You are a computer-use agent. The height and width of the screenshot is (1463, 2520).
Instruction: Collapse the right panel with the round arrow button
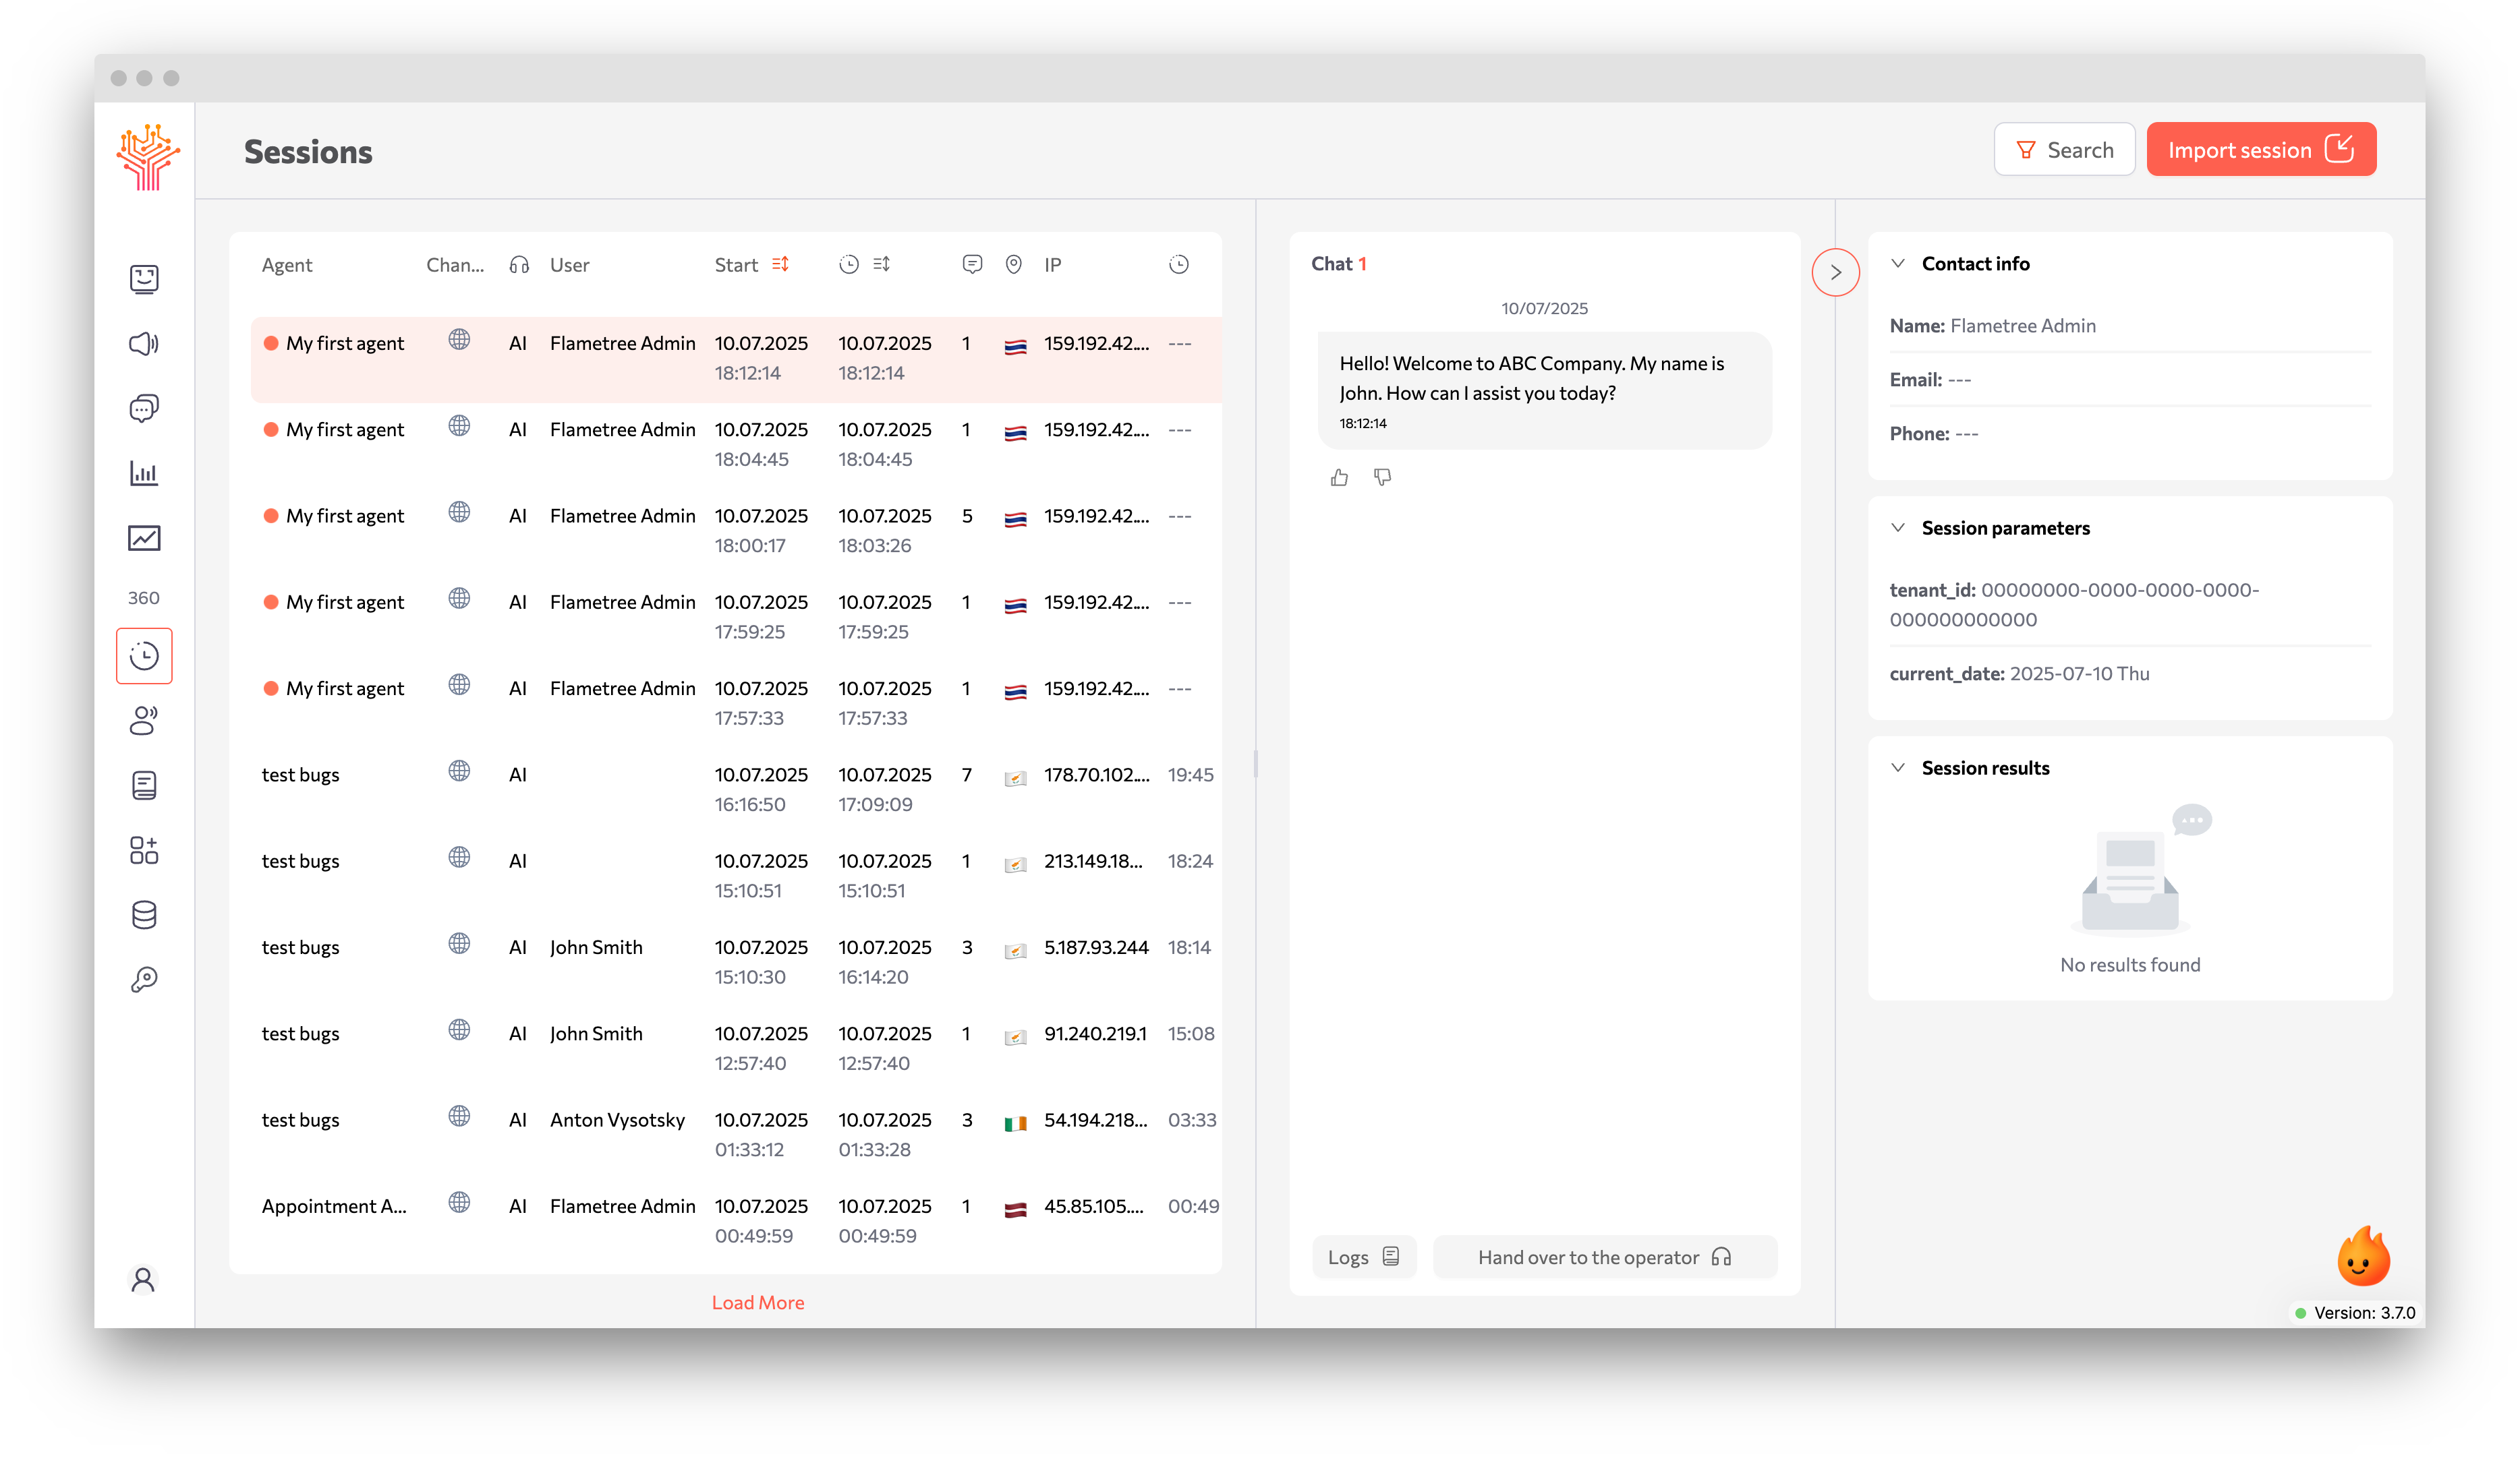[1835, 272]
